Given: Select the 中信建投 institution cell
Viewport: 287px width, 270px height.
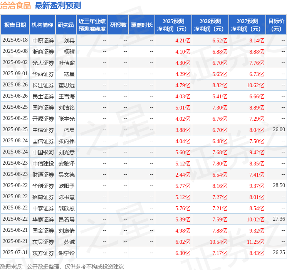Looking at the screenshot, I should [43, 164].
